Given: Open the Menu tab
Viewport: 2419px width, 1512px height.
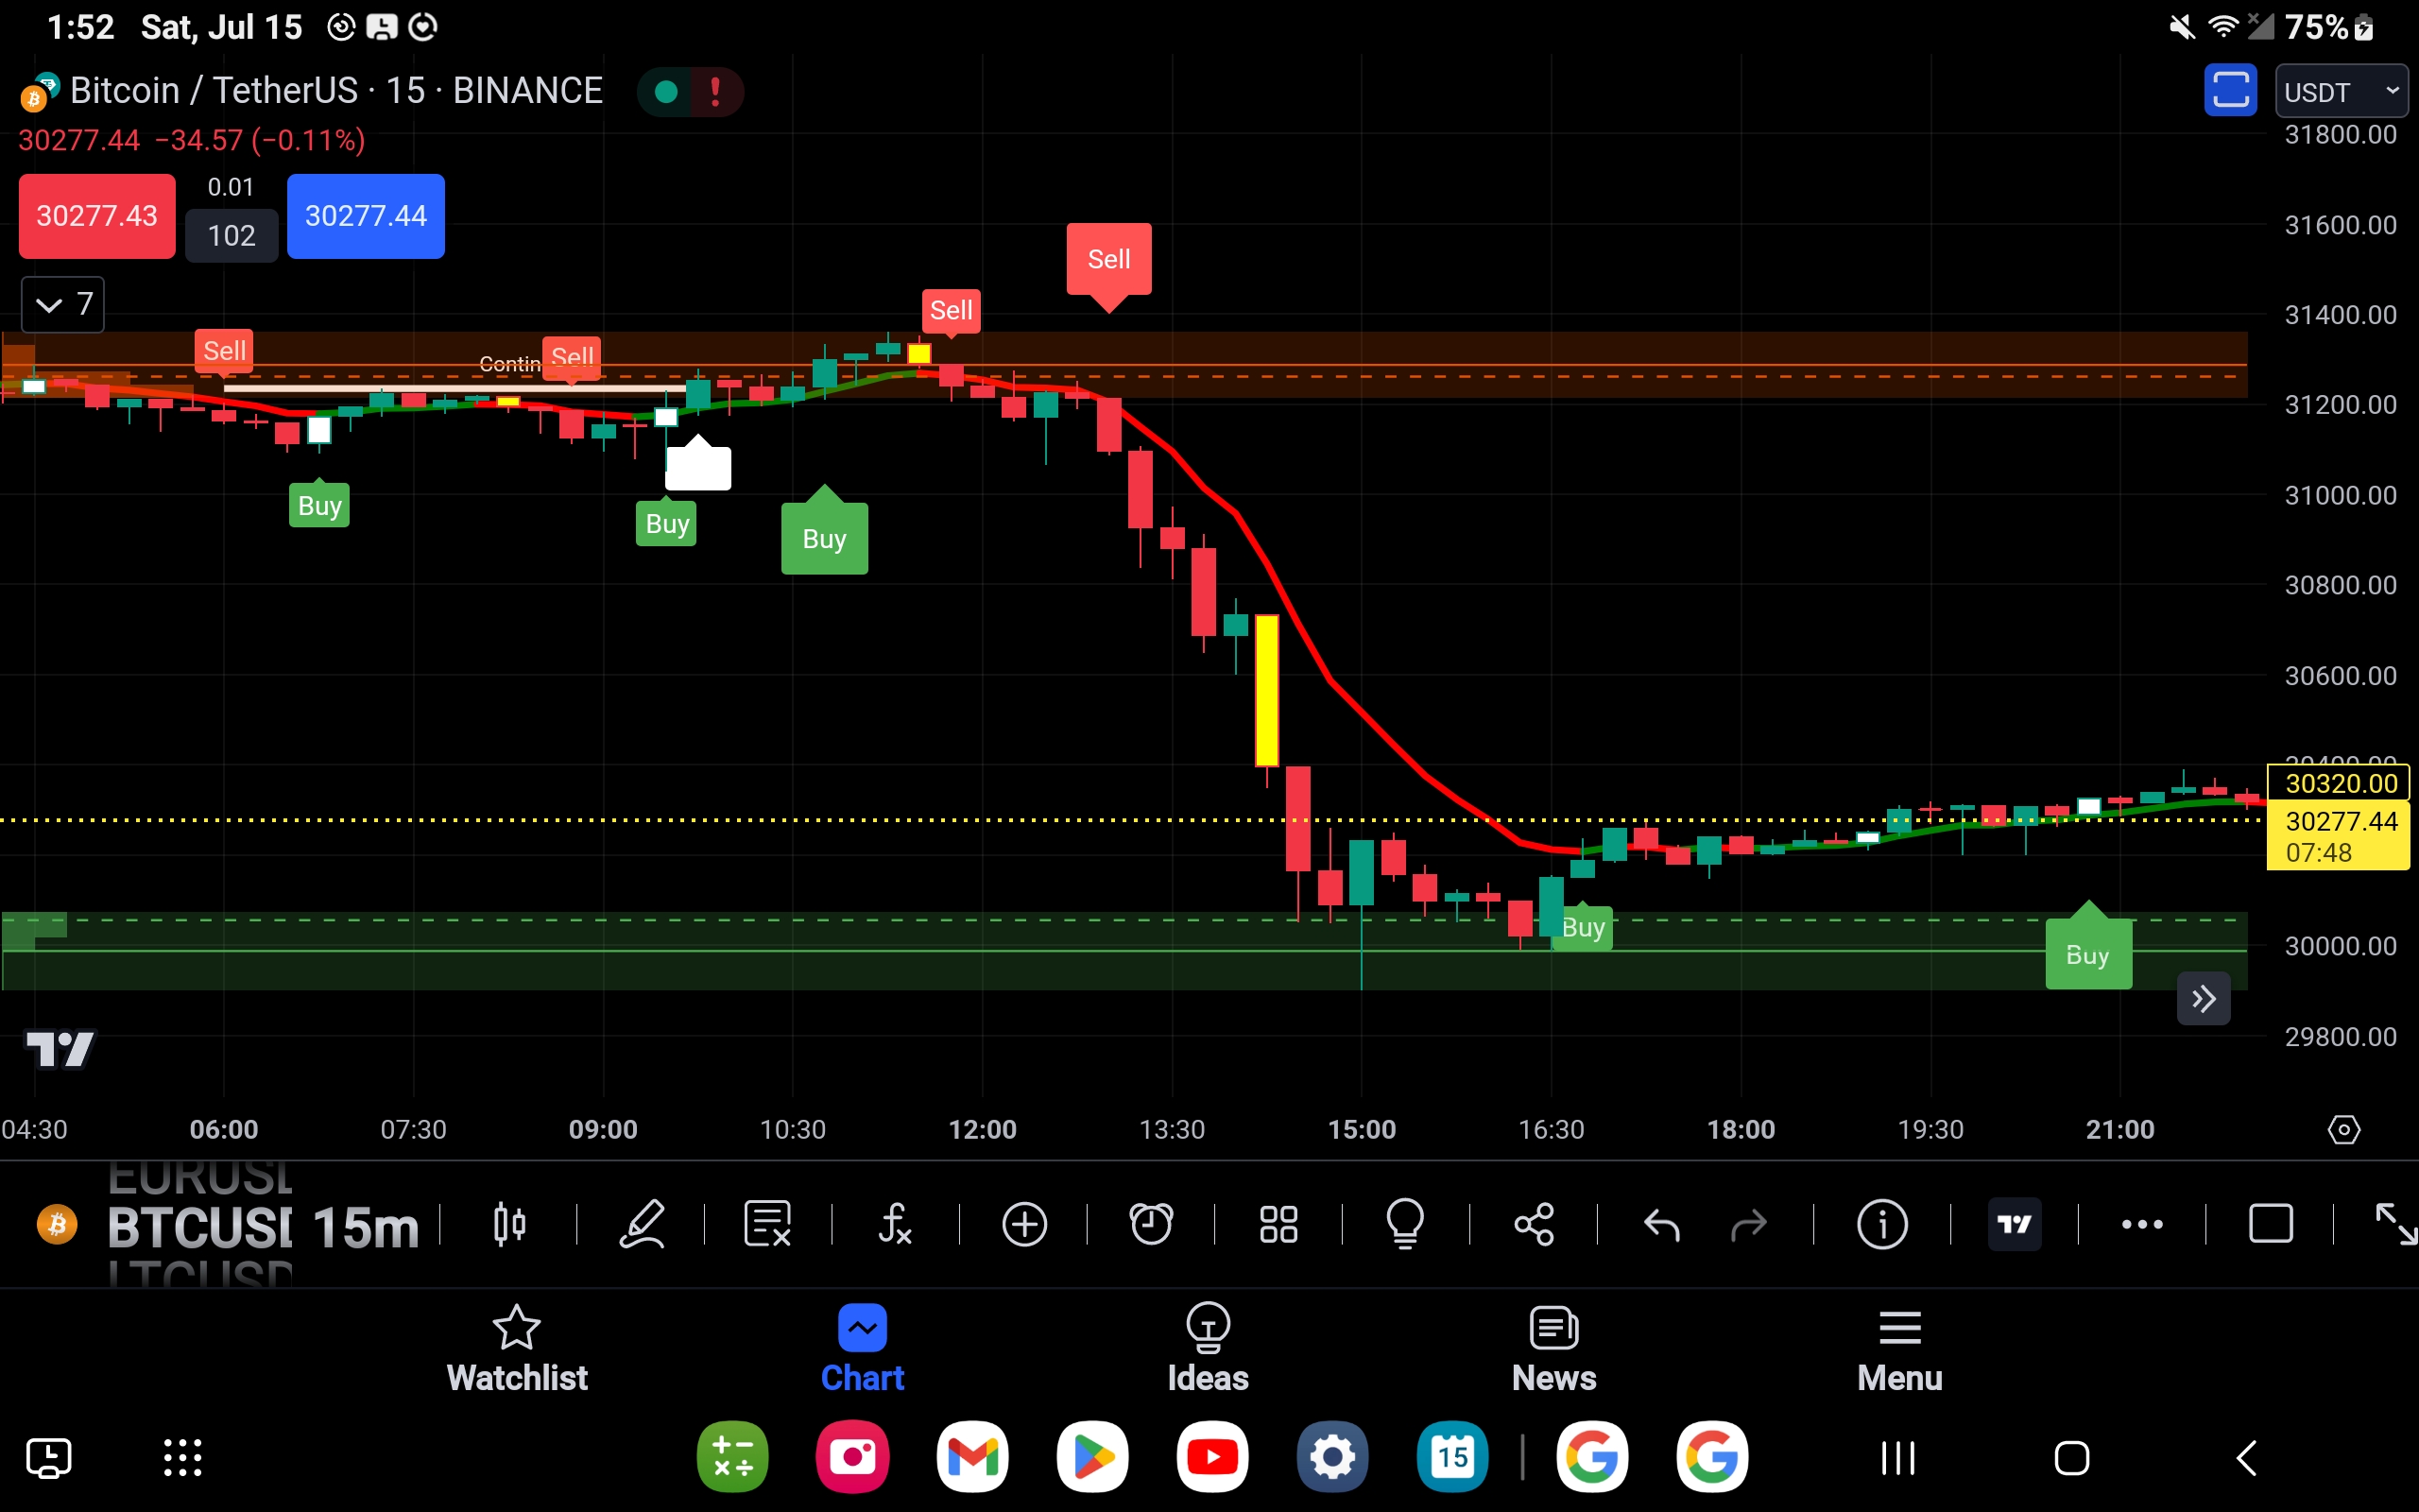Looking at the screenshot, I should pos(1899,1349).
